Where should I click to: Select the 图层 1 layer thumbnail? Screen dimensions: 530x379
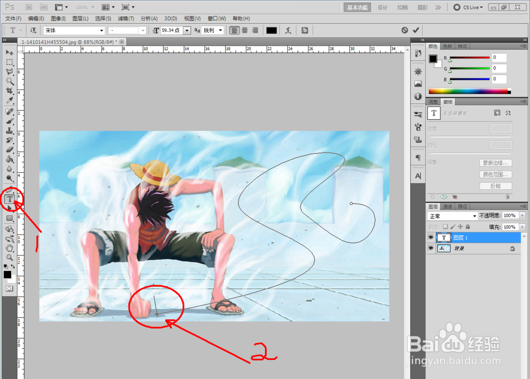(444, 237)
